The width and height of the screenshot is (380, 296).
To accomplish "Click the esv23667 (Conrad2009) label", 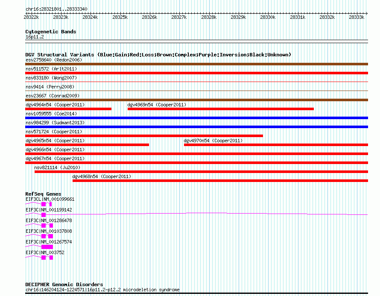I will click(53, 96).
